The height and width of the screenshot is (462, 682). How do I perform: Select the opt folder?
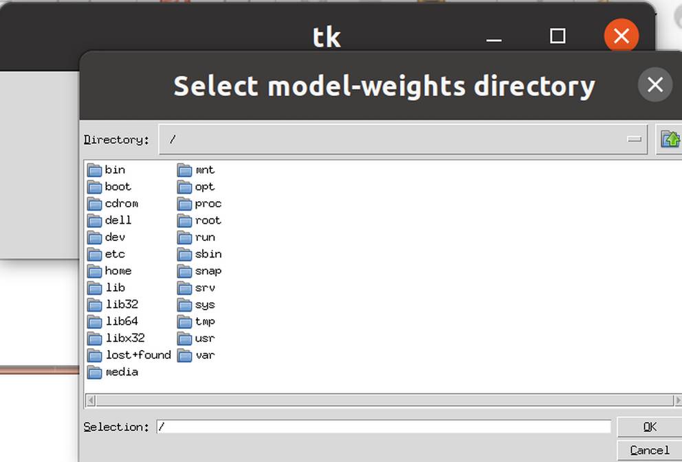click(x=204, y=187)
